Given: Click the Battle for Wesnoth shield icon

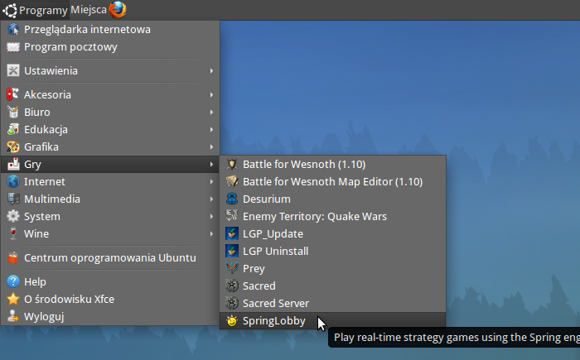Looking at the screenshot, I should [232, 164].
